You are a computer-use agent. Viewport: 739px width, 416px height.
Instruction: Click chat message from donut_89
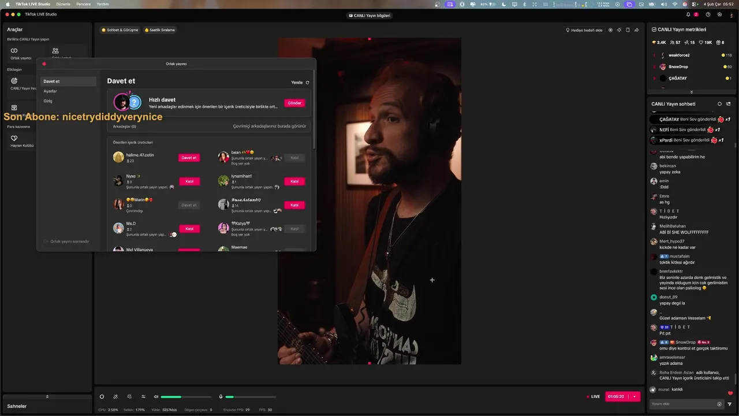(691, 300)
